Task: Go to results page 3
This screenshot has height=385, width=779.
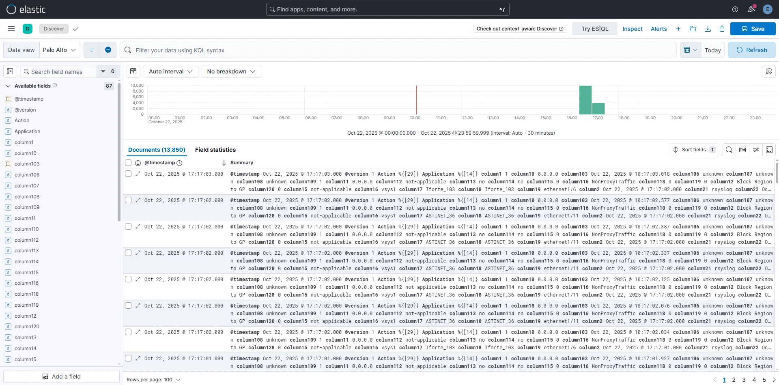Action: click(744, 380)
